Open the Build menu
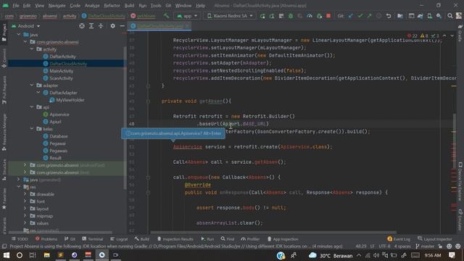The width and height of the screenshot is (464, 261). (x=129, y=6)
